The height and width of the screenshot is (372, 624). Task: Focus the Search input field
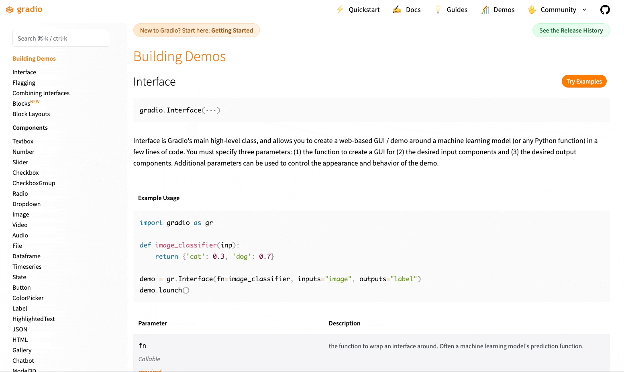tap(61, 38)
